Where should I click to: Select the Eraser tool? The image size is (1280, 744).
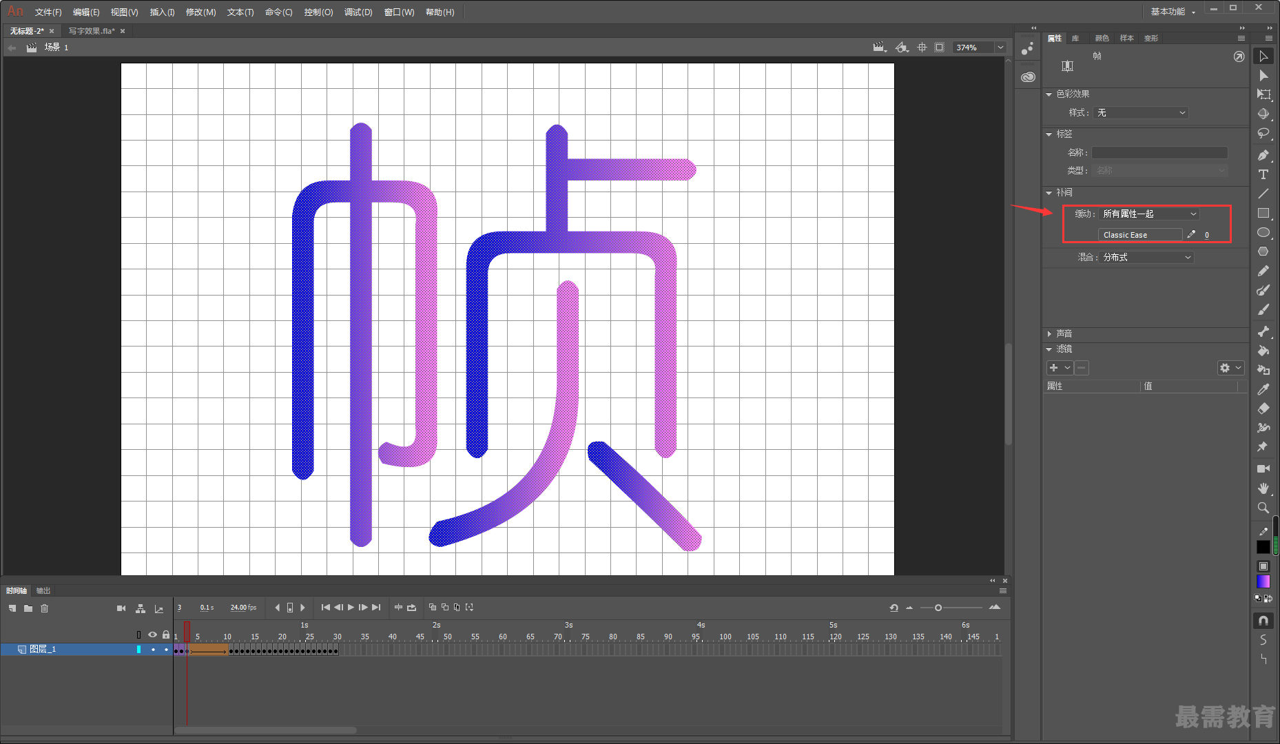click(x=1263, y=409)
